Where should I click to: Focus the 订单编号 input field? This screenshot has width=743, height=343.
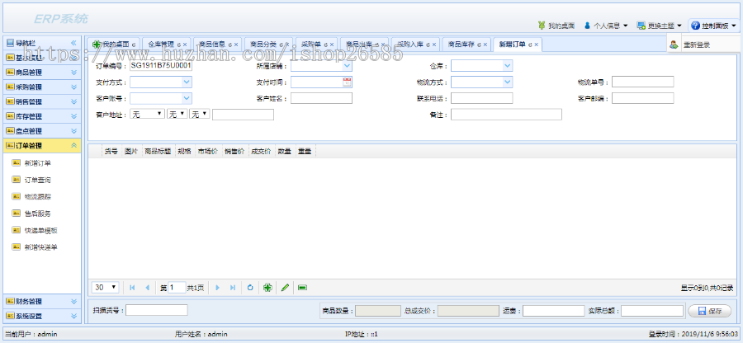coord(161,66)
